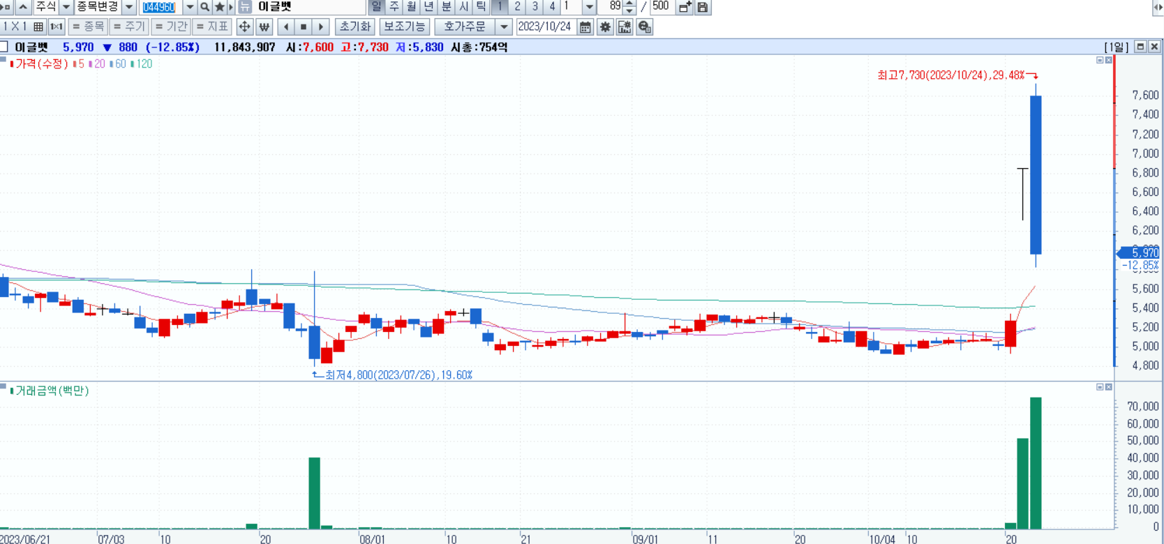Open the 종목변경 dropdown arrow

click(x=129, y=7)
